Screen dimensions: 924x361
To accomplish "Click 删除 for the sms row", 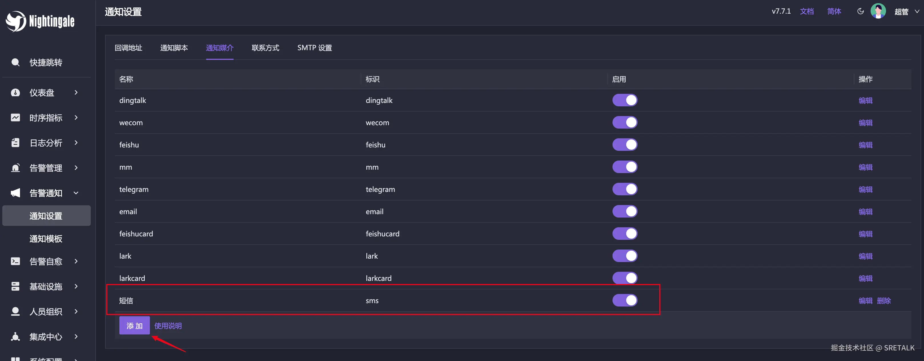I will pyautogui.click(x=884, y=301).
